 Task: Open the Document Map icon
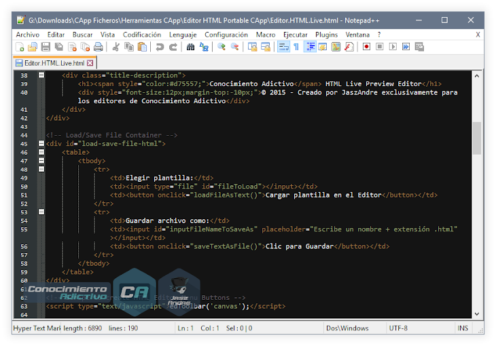click(336, 47)
